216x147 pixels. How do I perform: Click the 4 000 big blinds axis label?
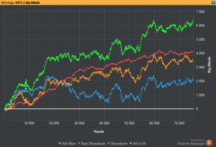coord(200,53)
